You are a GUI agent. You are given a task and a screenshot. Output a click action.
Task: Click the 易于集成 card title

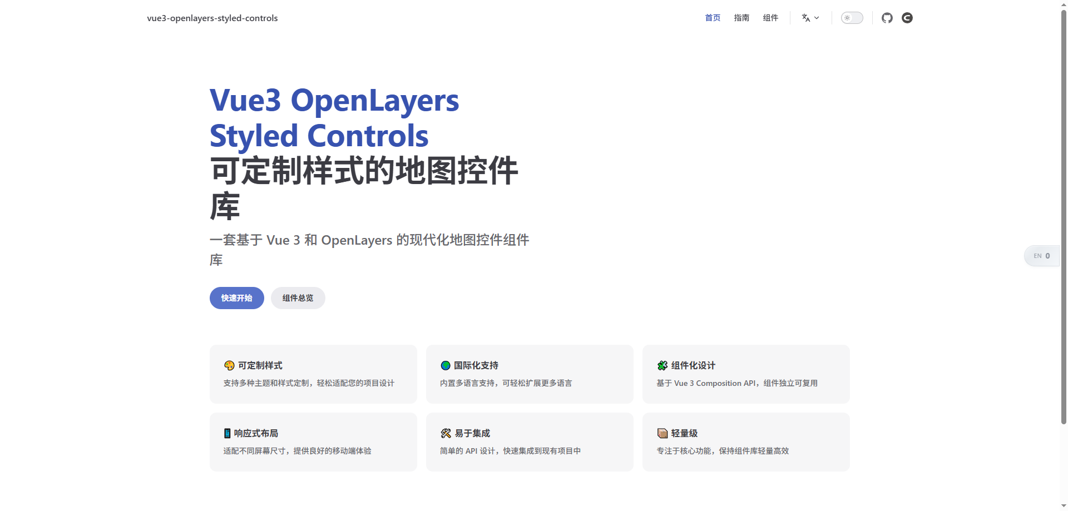(472, 433)
